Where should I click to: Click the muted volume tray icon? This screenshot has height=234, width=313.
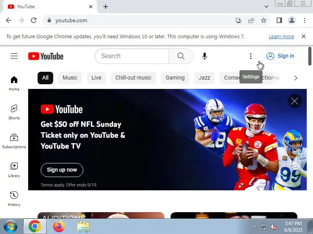coord(273,227)
